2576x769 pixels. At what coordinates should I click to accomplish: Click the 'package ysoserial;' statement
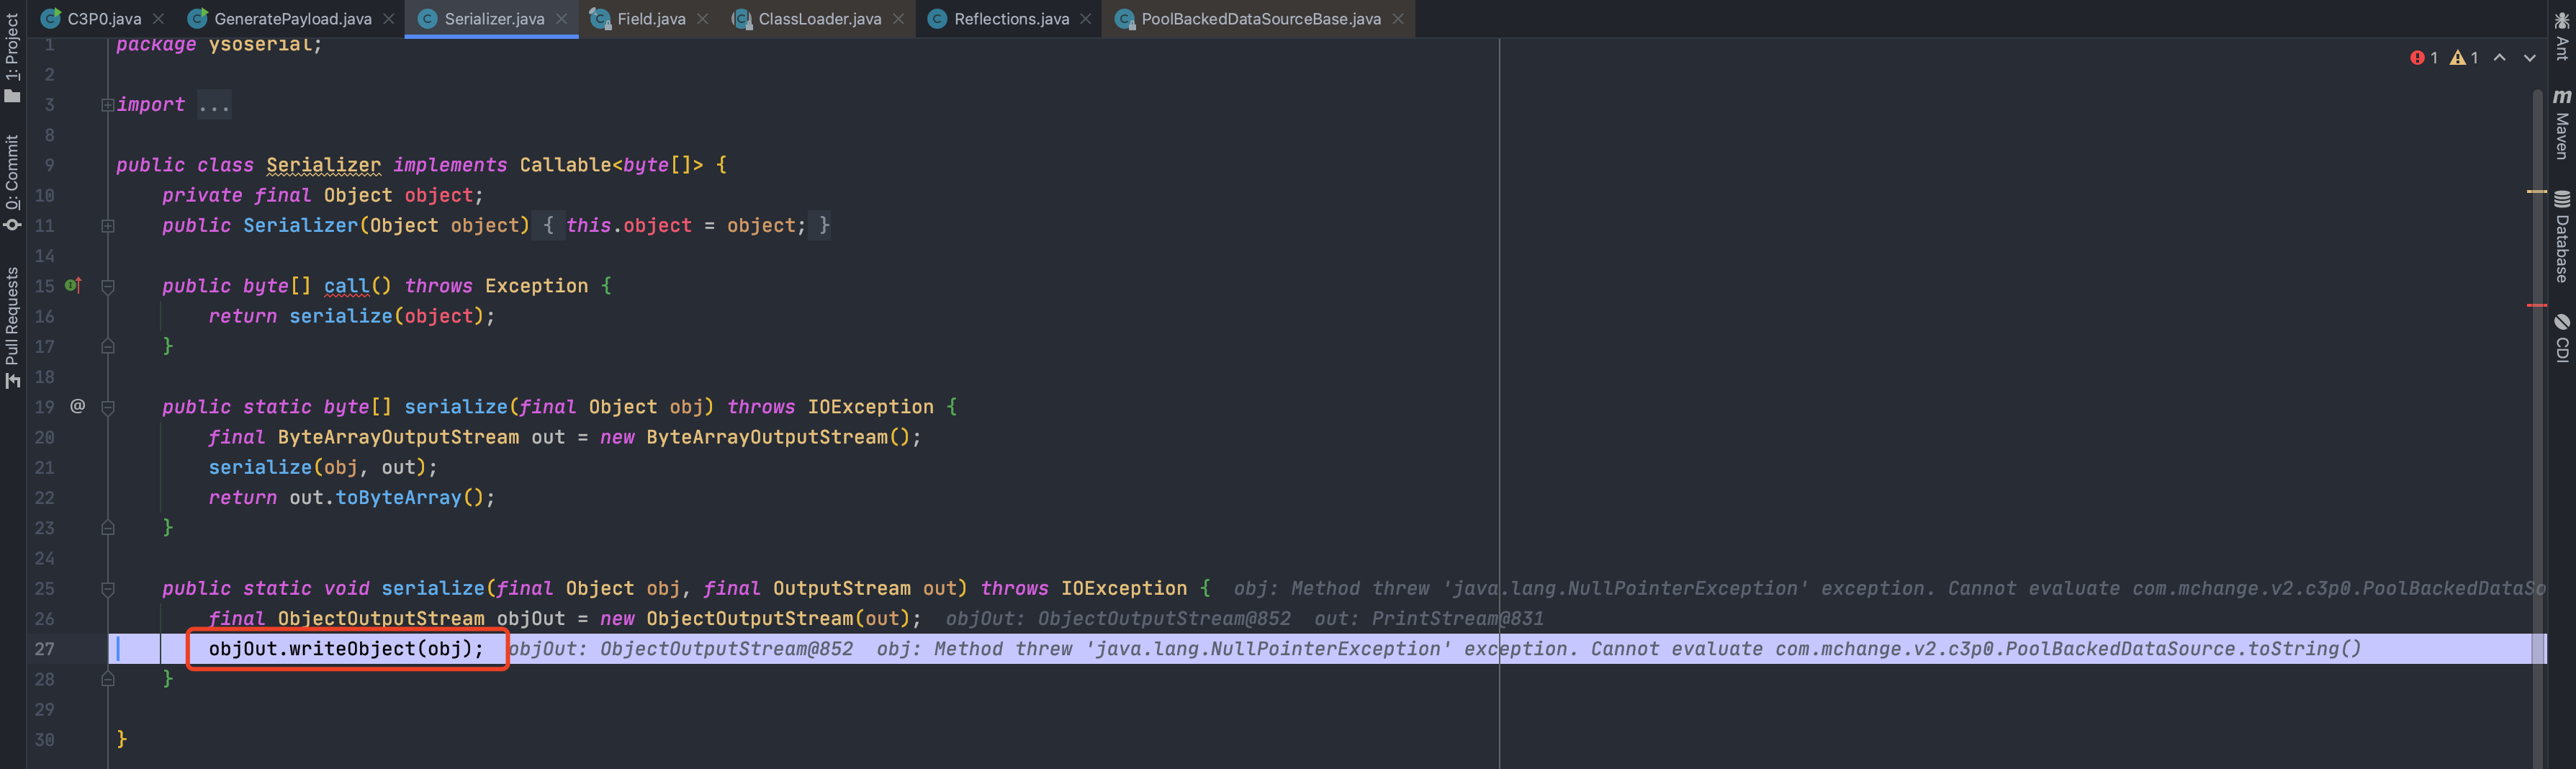(x=219, y=45)
